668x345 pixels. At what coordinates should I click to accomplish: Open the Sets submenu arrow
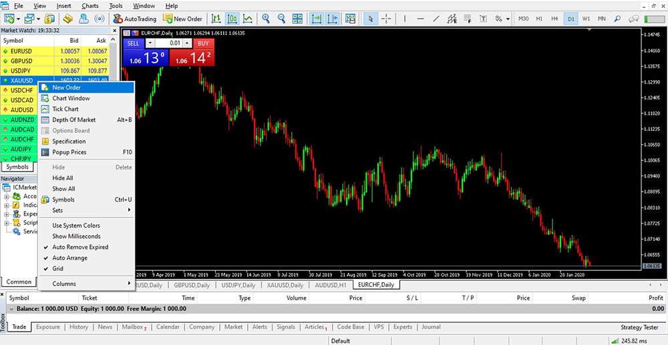129,210
